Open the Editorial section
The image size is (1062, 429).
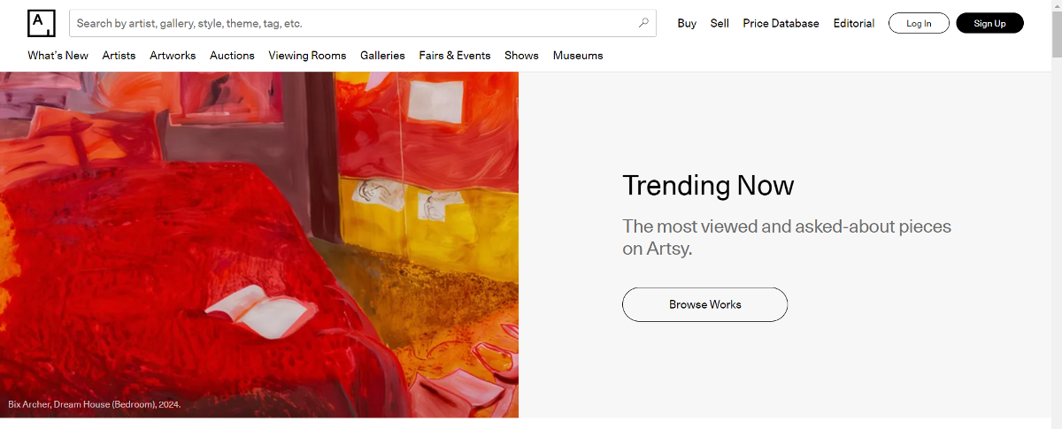pyautogui.click(x=853, y=24)
